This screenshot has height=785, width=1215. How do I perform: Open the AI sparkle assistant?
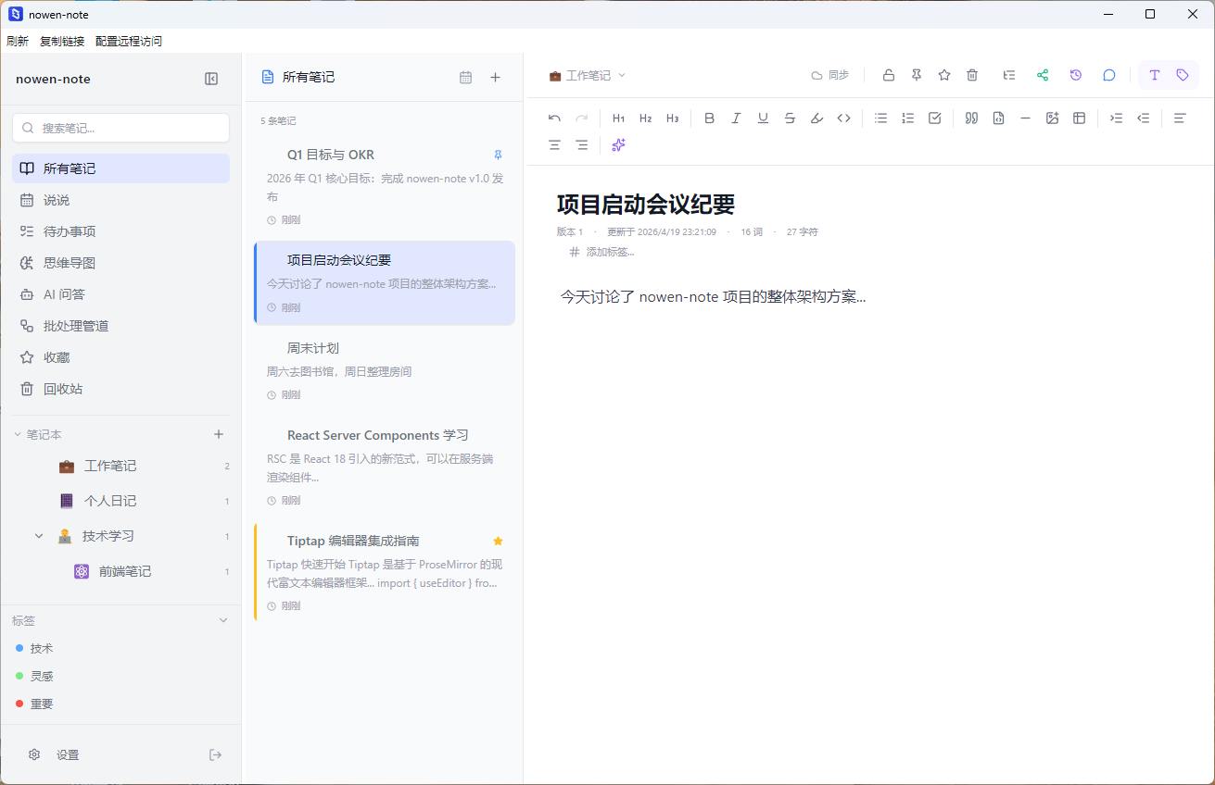(618, 145)
